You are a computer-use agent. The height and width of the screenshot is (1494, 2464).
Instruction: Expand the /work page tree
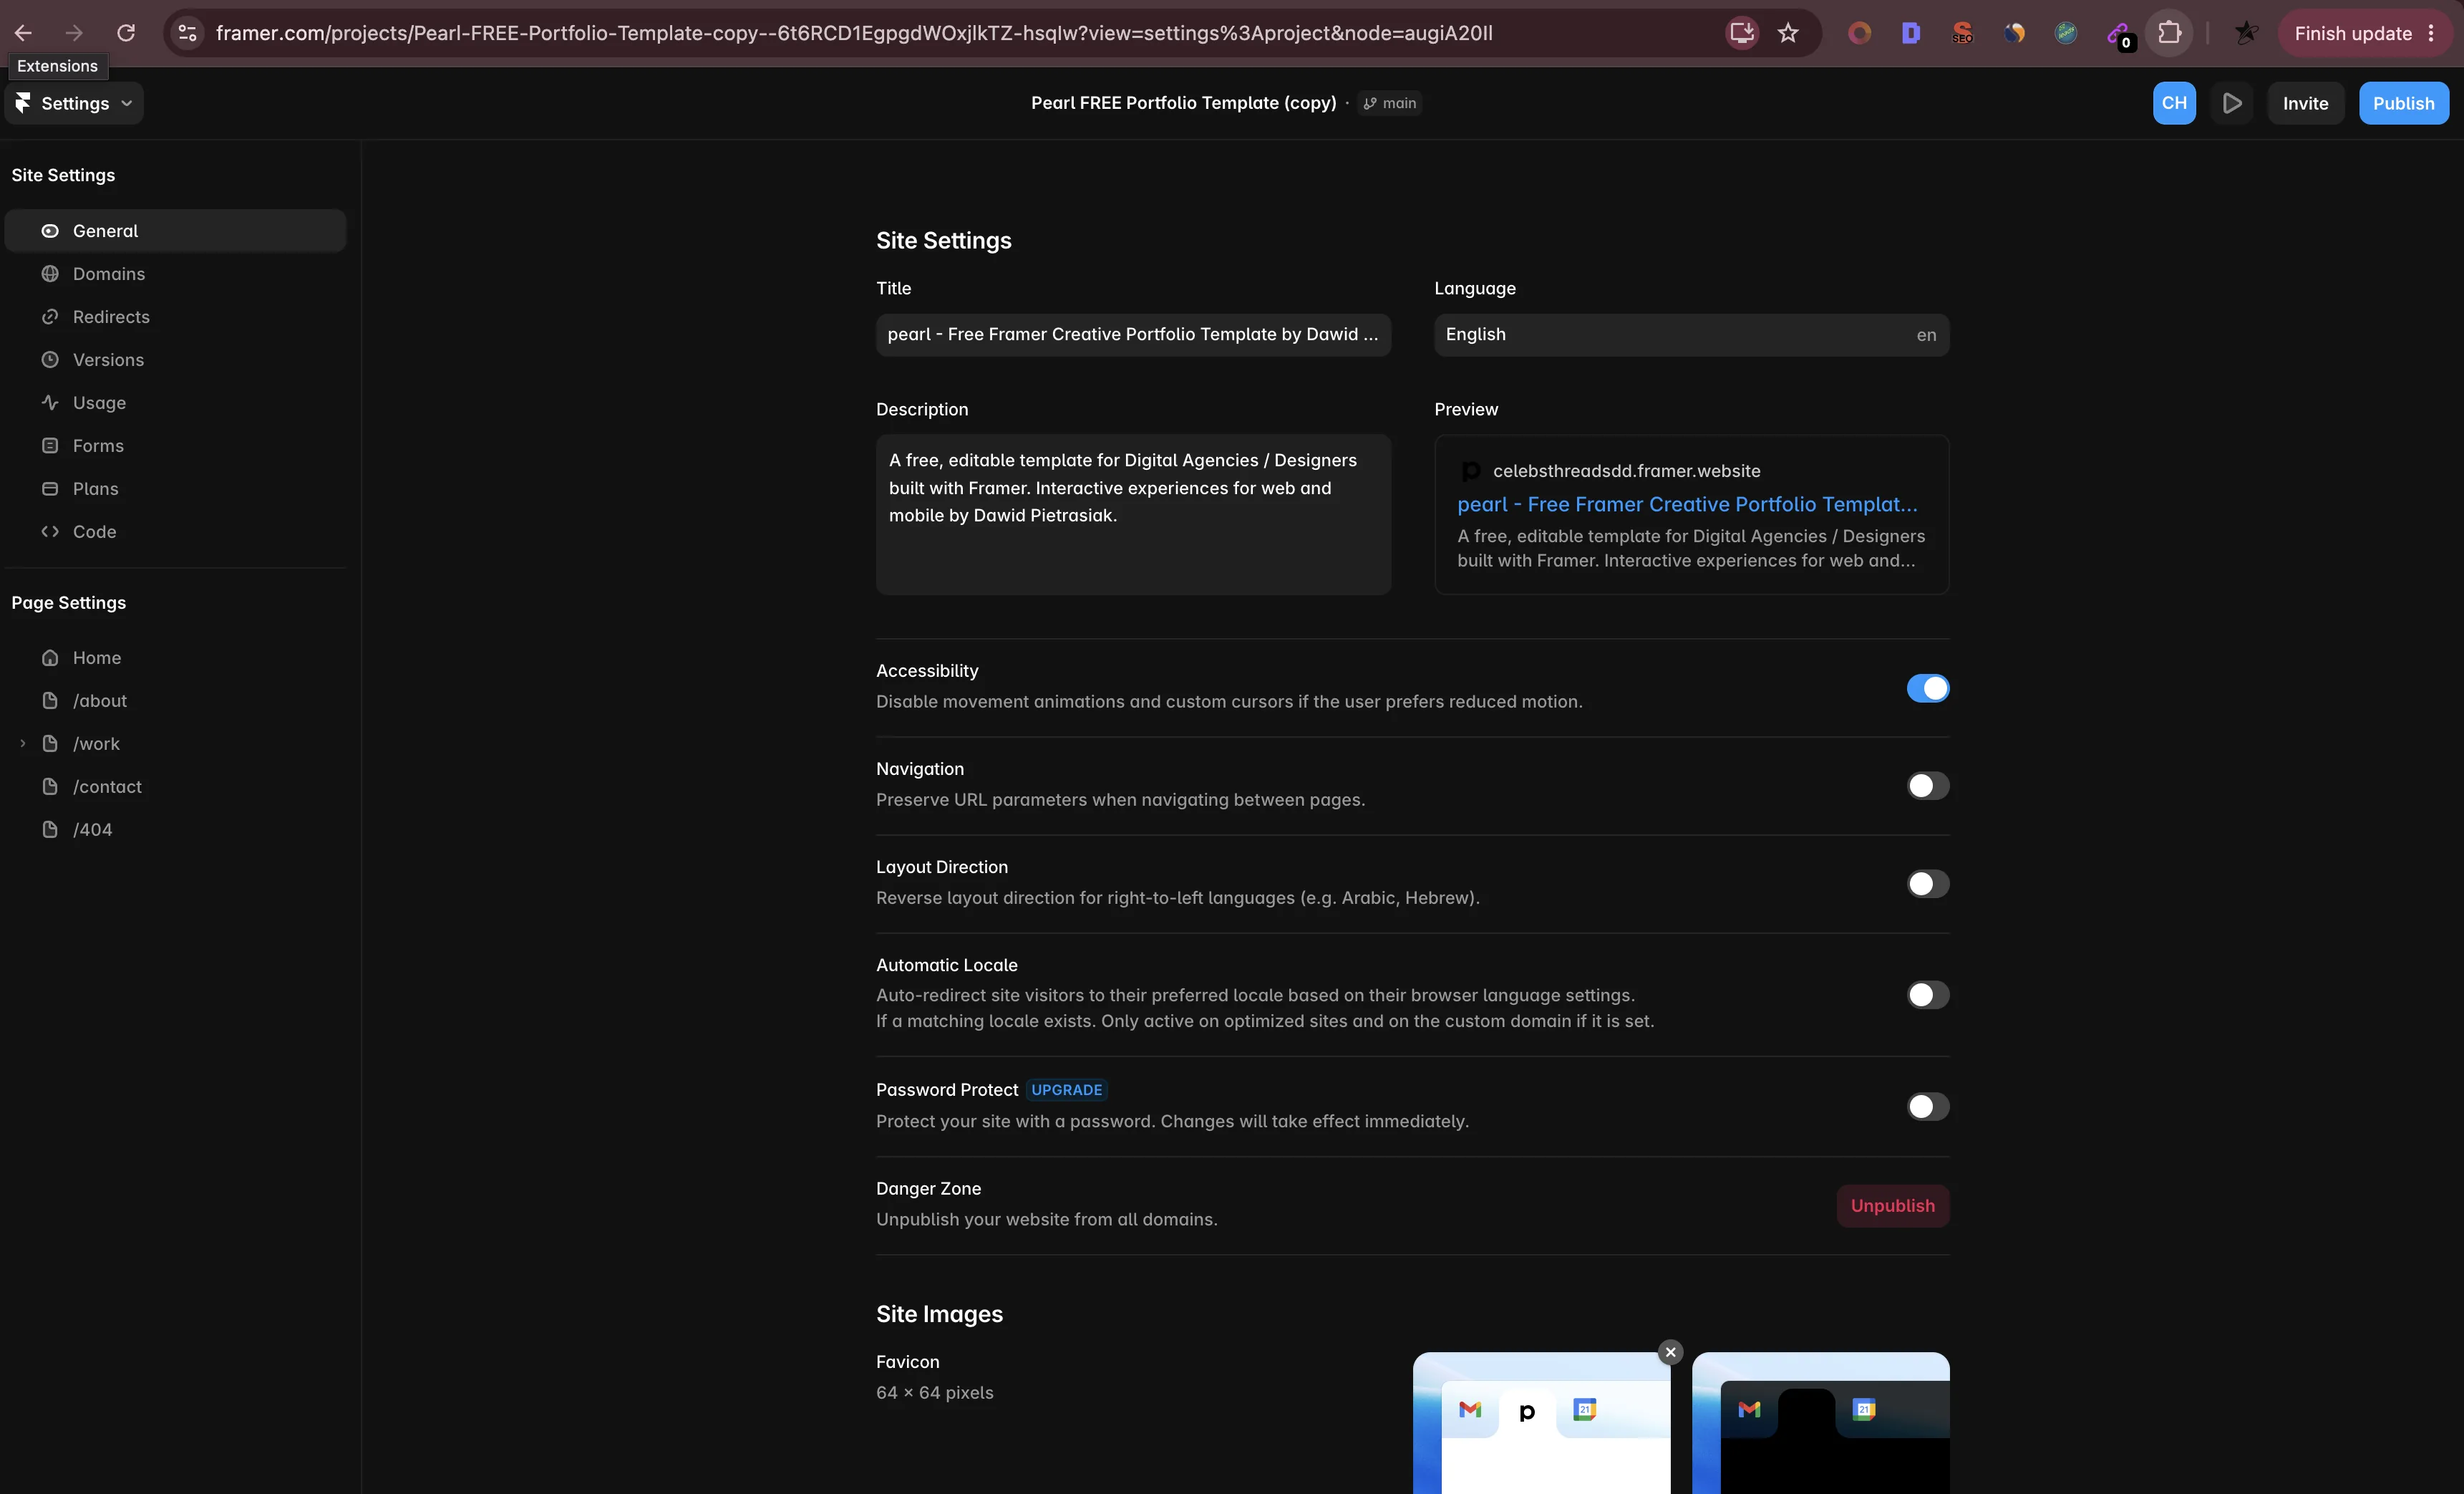point(22,743)
